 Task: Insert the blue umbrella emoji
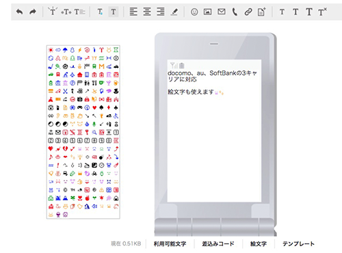(x=65, y=50)
